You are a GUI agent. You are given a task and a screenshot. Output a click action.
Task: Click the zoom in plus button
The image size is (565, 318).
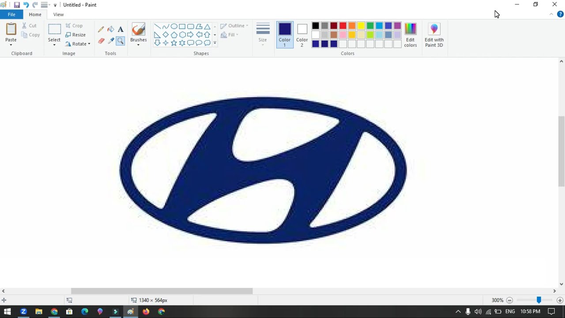560,300
